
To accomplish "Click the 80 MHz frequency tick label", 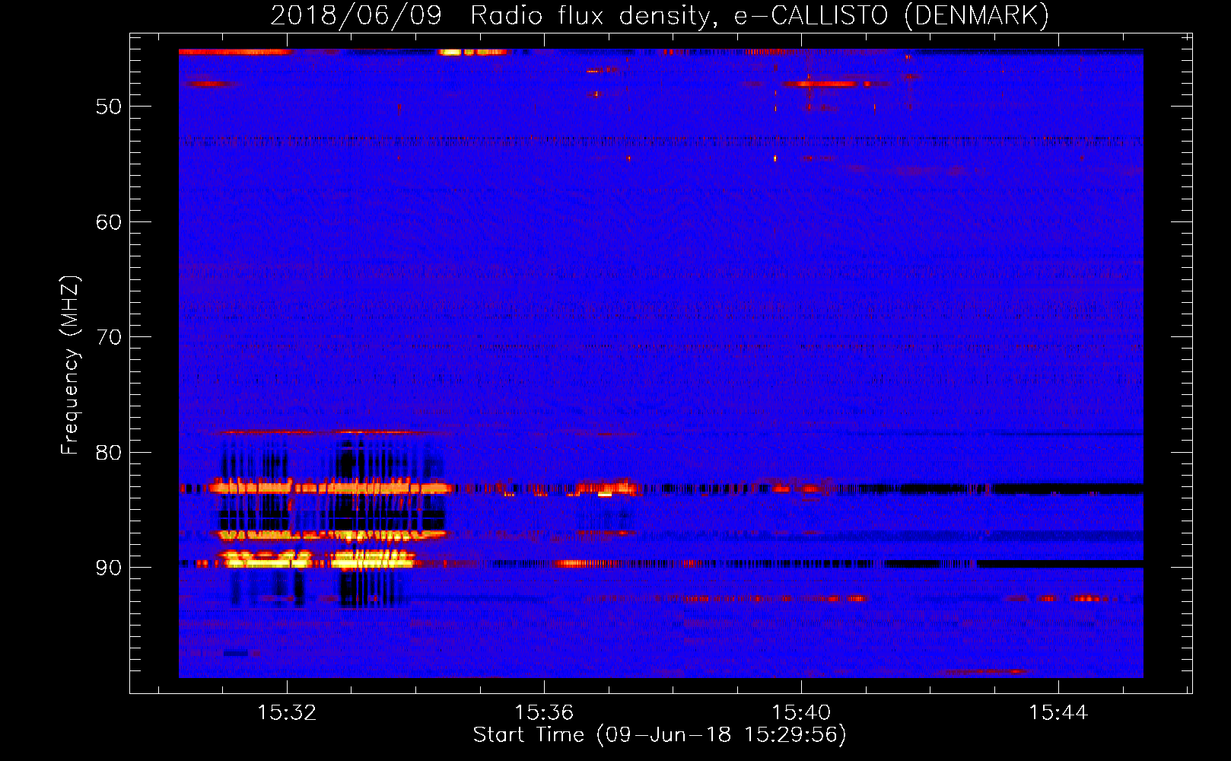I will click(x=109, y=453).
